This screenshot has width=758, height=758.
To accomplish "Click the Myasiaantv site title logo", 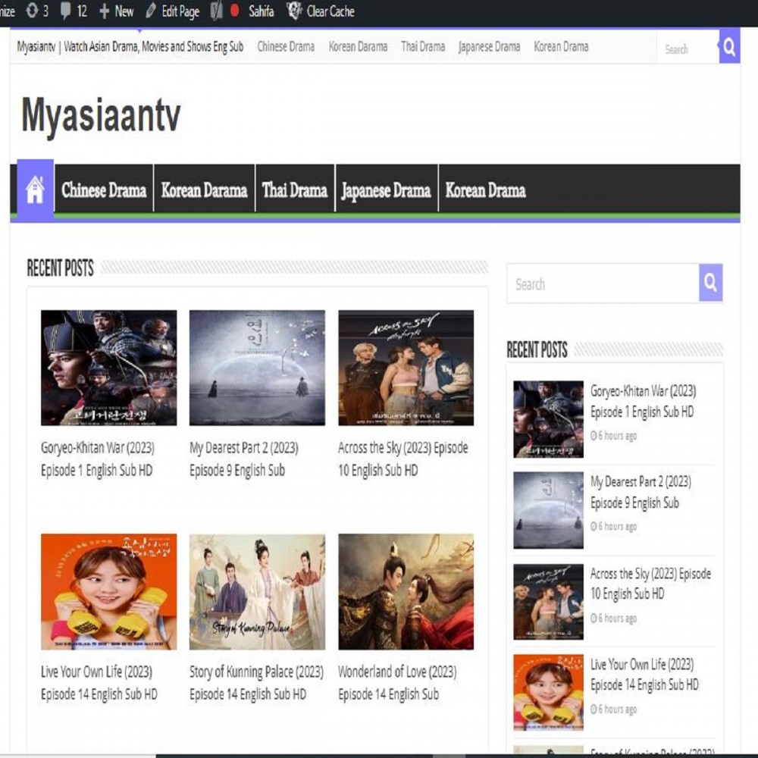I will point(101,116).
